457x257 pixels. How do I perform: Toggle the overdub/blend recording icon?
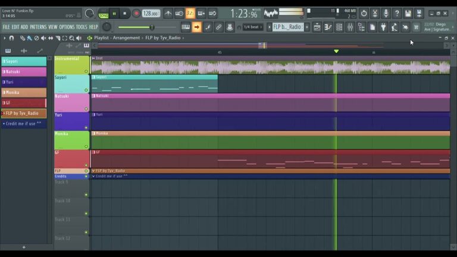[201, 14]
